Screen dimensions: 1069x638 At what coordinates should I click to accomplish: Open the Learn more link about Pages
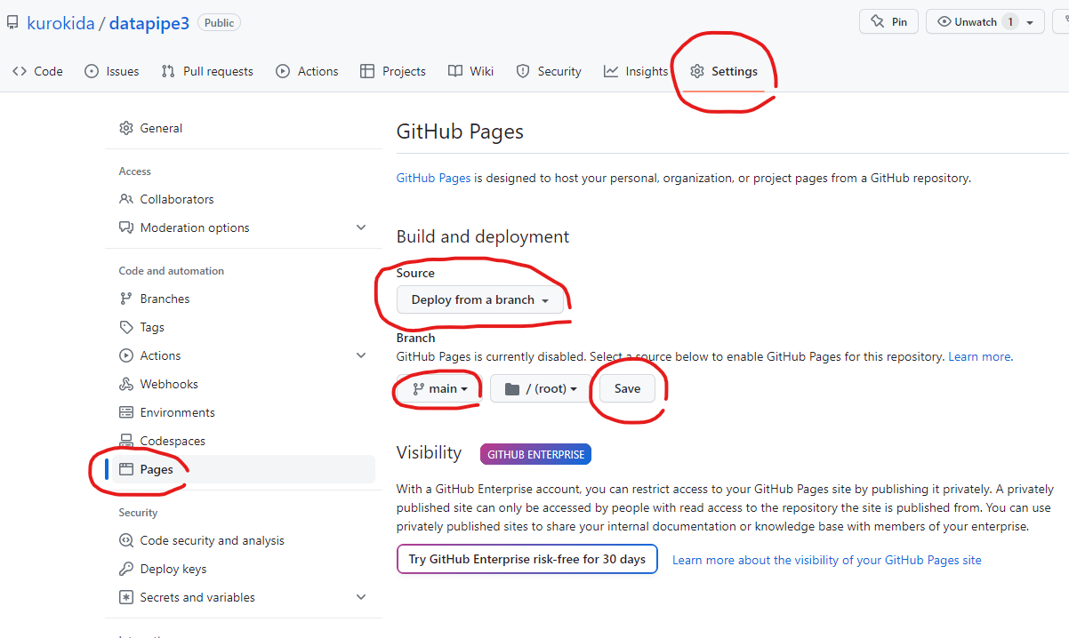(x=979, y=356)
